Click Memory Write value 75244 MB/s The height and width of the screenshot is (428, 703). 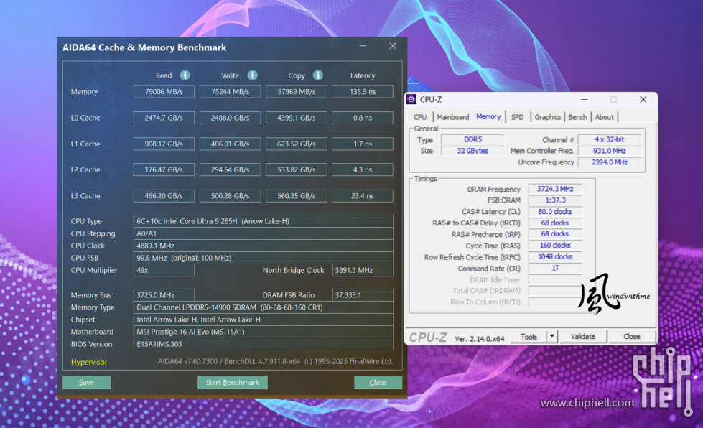(230, 91)
